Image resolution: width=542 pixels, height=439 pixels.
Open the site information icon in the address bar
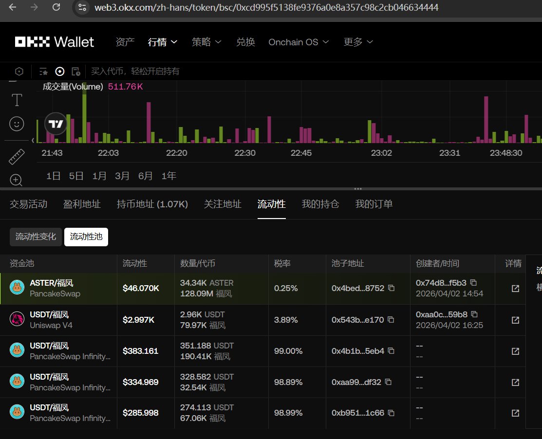(82, 7)
